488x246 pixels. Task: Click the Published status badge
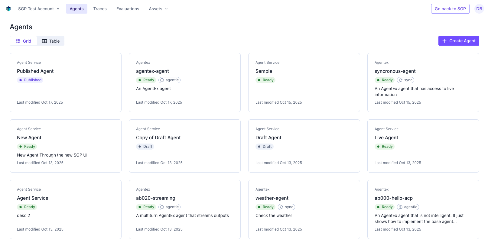pos(30,80)
